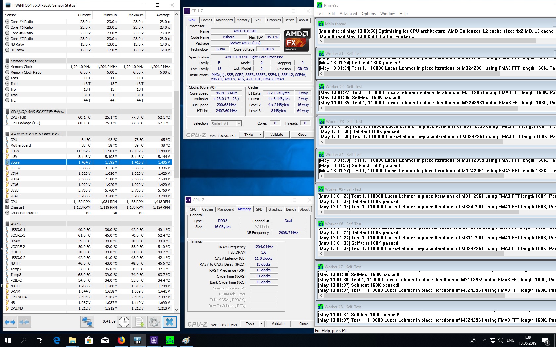
Task: Launch Firefox from the taskbar
Action: coord(121,340)
